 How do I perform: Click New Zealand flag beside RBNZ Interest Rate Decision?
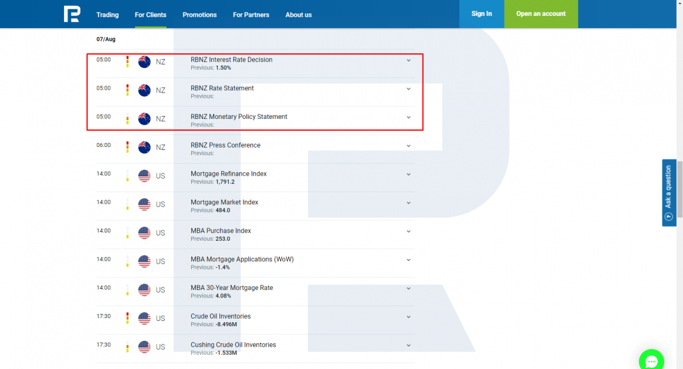tap(144, 61)
